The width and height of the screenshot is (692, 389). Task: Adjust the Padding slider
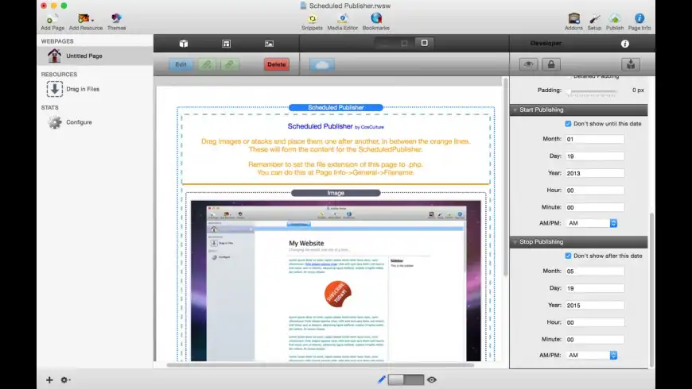(x=593, y=91)
